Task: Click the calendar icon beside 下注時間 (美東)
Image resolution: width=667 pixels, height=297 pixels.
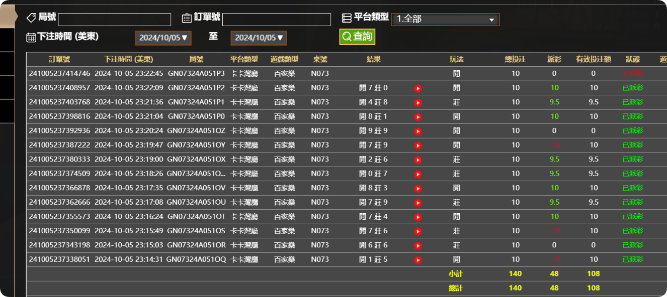Action: pos(30,37)
